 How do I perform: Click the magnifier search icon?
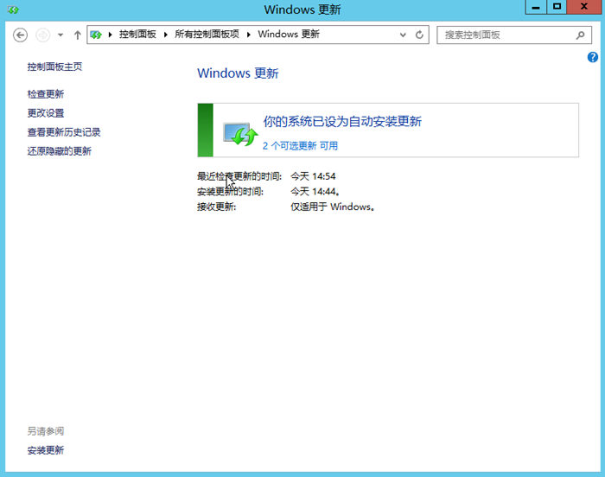coord(581,35)
